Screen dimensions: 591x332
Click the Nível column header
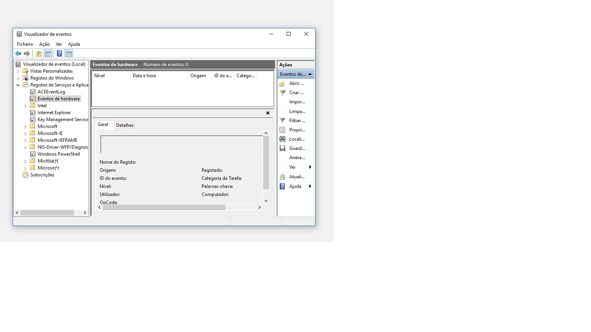pyautogui.click(x=111, y=76)
